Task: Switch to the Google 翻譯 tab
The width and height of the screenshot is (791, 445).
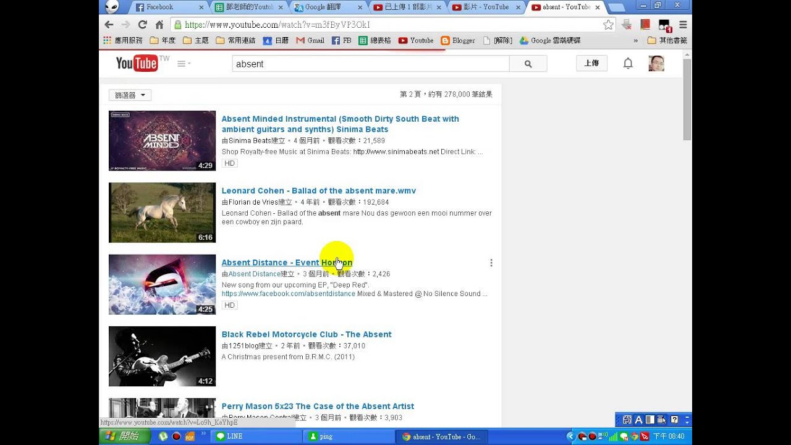Action: [x=328, y=7]
